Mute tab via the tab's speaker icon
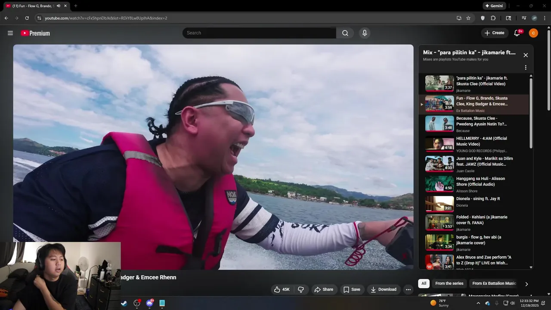This screenshot has height=310, width=551. tap(59, 6)
